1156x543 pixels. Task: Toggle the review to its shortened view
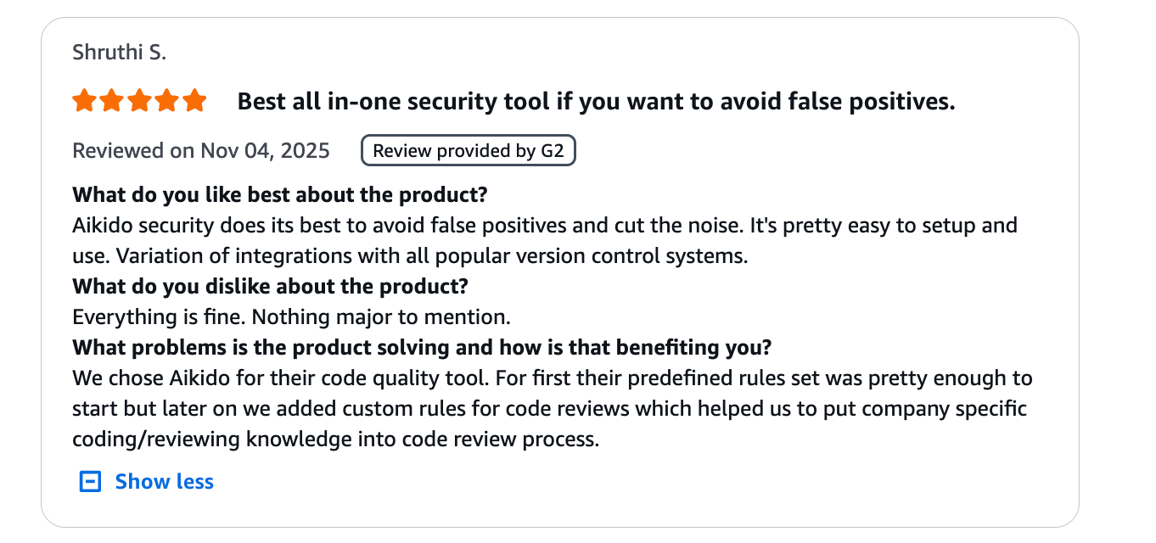coord(164,481)
